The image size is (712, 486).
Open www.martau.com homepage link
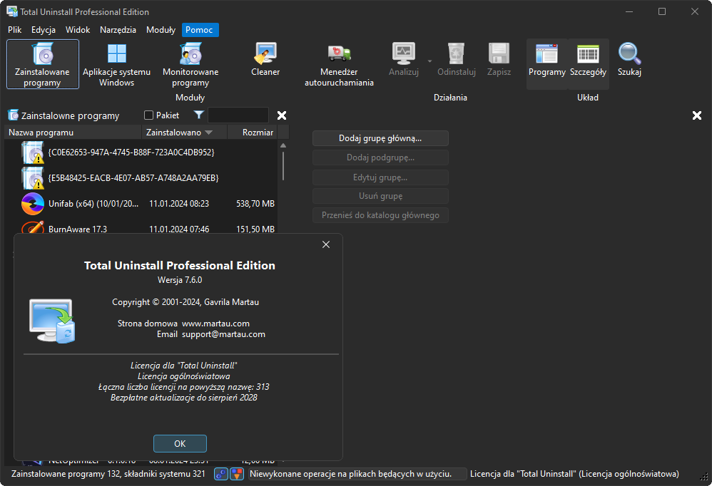215,324
